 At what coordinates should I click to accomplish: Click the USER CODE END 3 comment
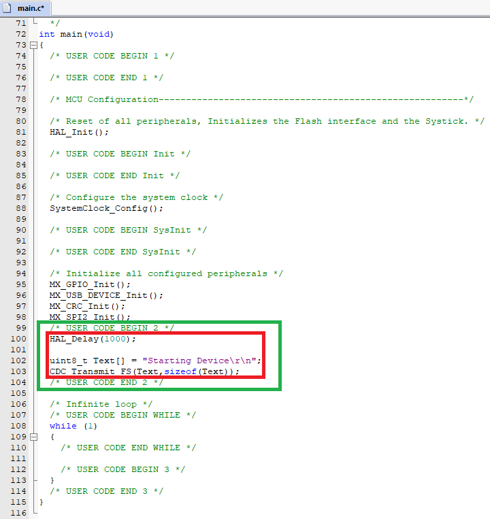[106, 491]
